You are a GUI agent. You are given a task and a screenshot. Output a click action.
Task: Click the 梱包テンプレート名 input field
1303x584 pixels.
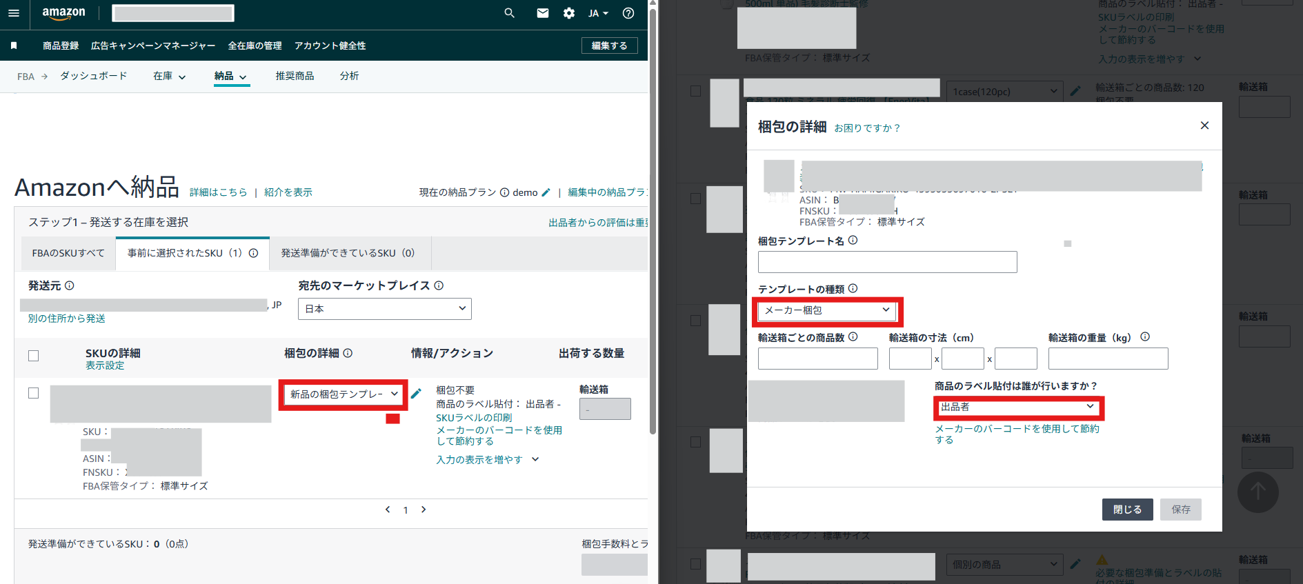click(x=887, y=262)
